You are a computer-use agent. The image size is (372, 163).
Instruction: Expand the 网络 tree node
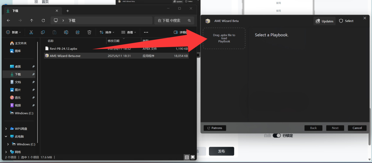pos(6,152)
